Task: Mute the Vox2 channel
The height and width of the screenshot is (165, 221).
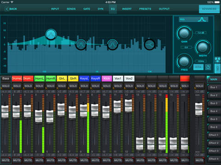Action: 129,160
